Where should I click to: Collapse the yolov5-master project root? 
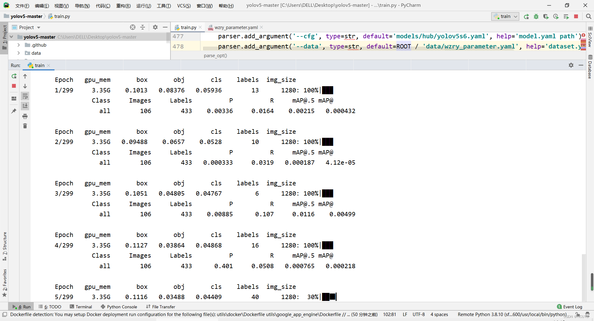(x=11, y=37)
